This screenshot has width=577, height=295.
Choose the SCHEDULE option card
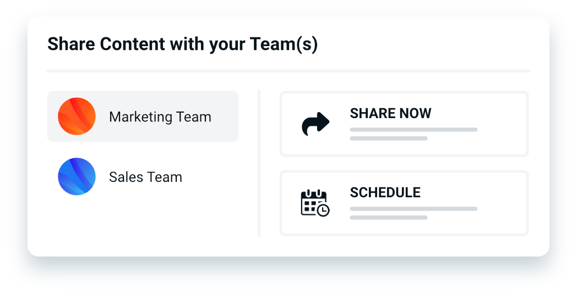click(404, 203)
